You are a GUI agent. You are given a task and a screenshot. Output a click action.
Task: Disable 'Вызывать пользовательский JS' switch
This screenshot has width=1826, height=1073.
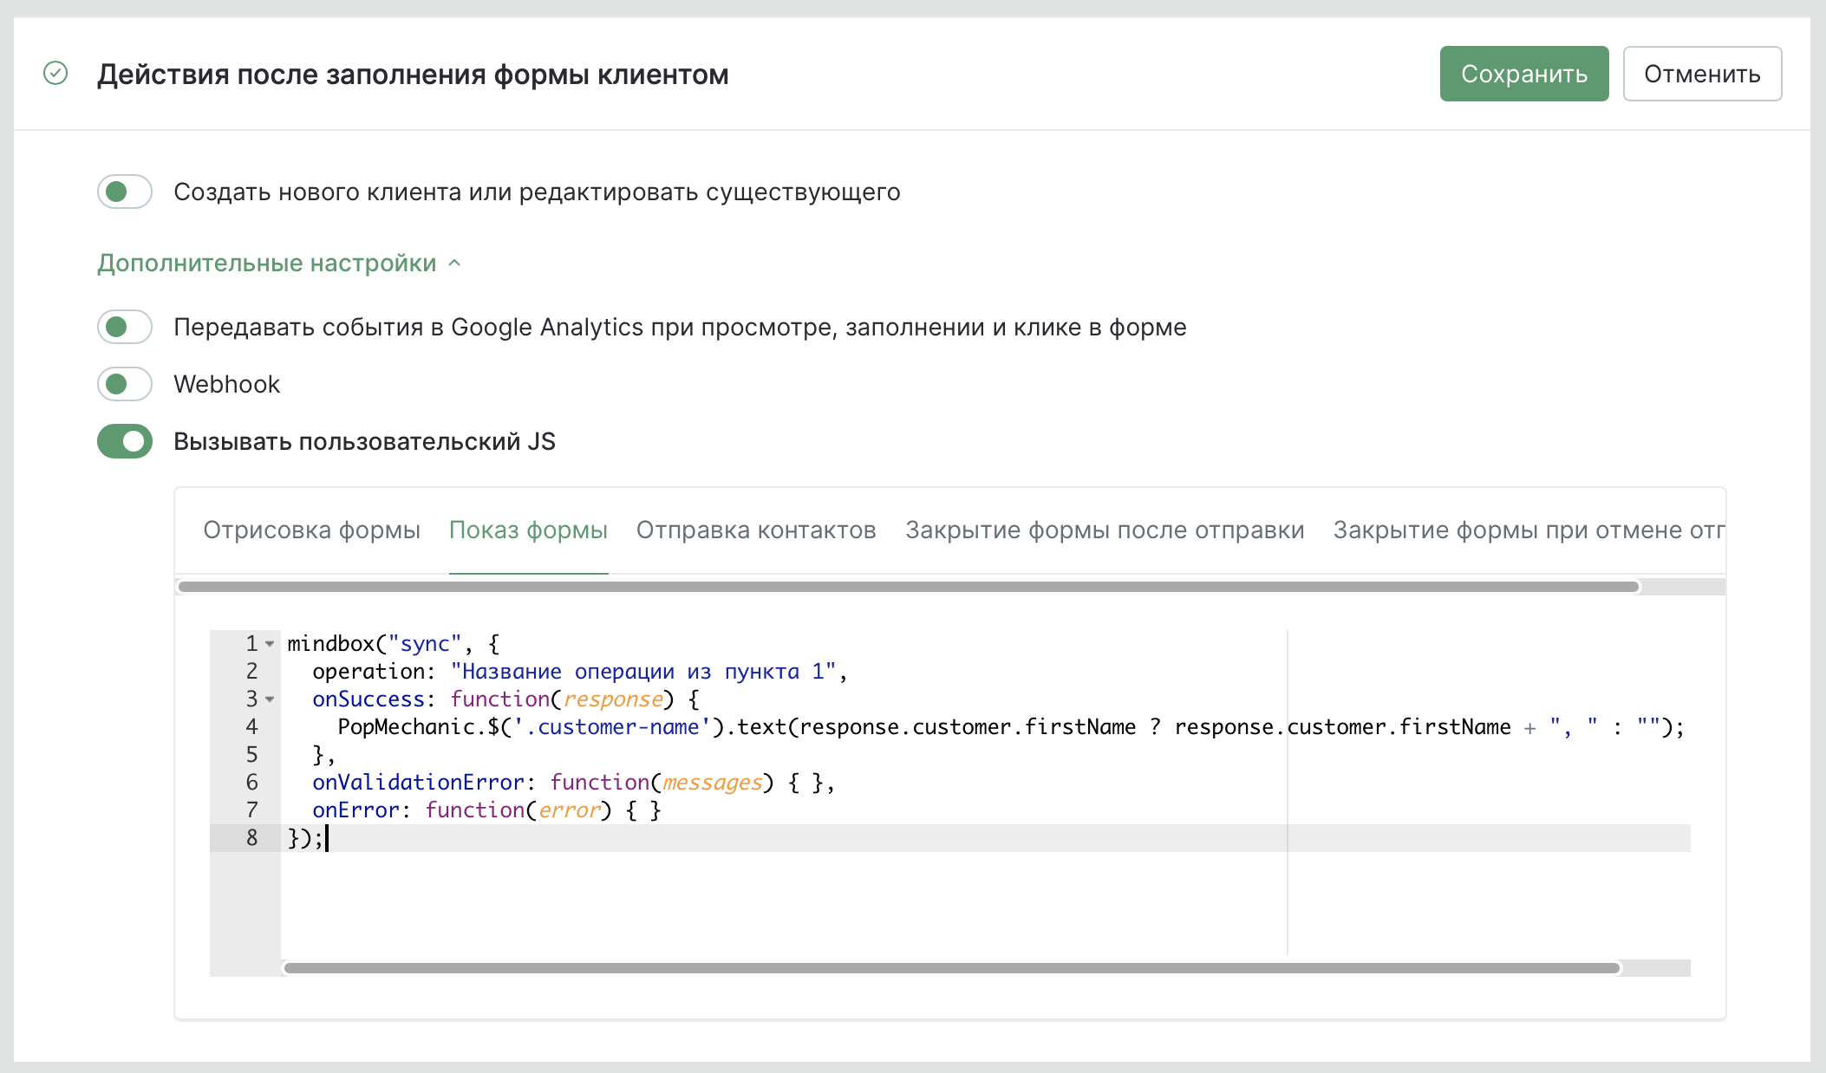125,441
